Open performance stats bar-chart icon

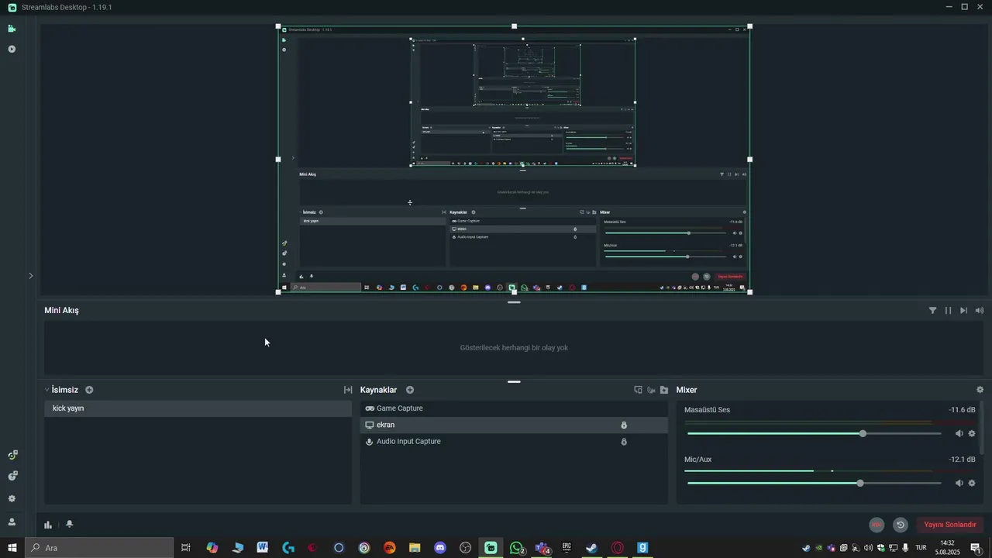(48, 525)
